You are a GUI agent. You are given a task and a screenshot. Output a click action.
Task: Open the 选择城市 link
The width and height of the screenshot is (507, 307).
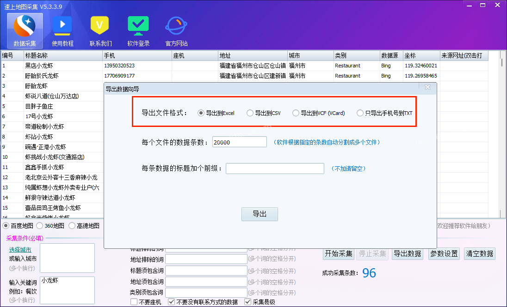point(20,250)
